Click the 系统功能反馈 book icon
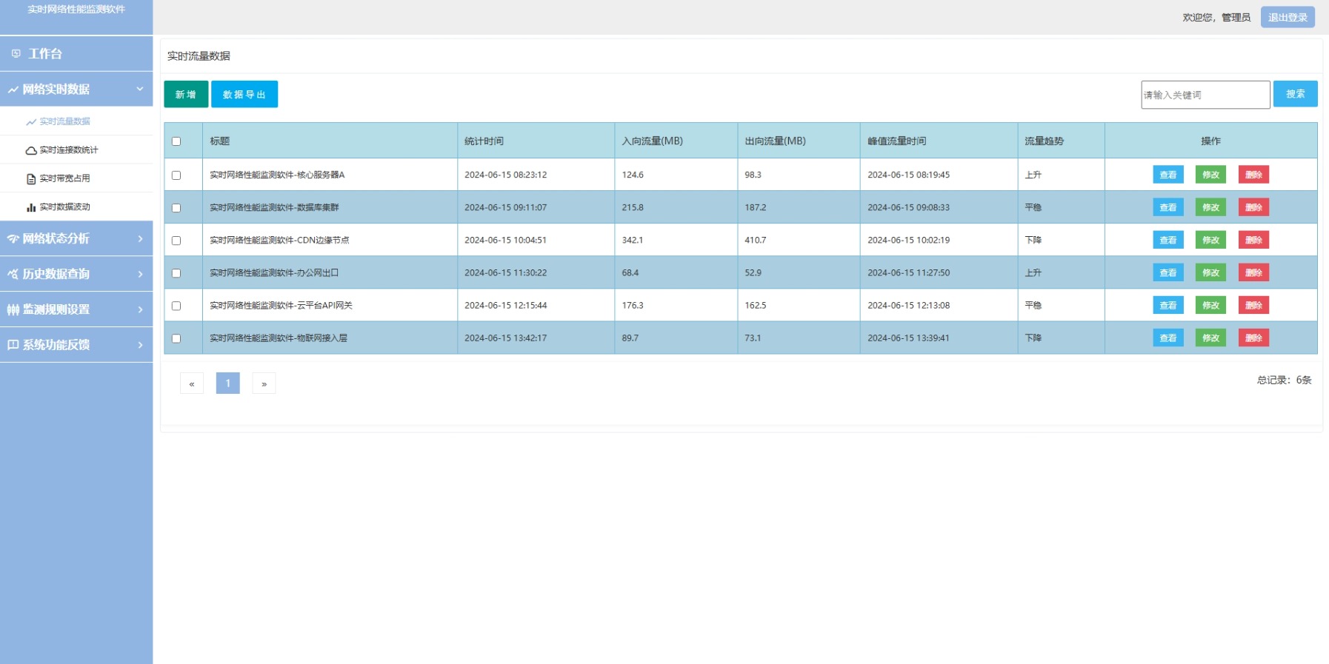1329x664 pixels. click(13, 345)
